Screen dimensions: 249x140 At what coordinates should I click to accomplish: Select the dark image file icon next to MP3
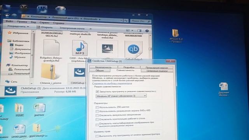(x=107, y=49)
